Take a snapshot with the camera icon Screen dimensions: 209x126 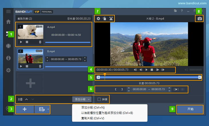200,19
